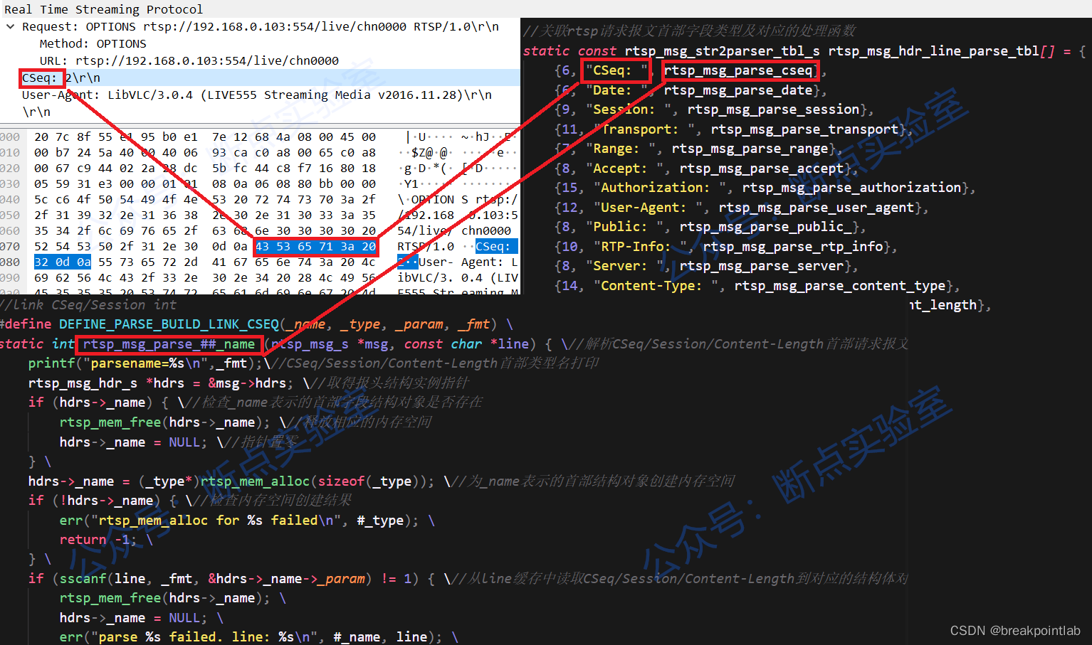1092x645 pixels.
Task: Click hex bytes 5c c6 4f 50 54 49 4f 4e
Action: (x=116, y=199)
